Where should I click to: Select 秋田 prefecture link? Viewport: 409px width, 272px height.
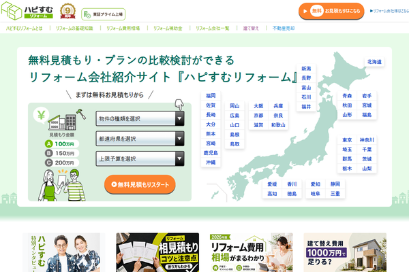(347, 105)
